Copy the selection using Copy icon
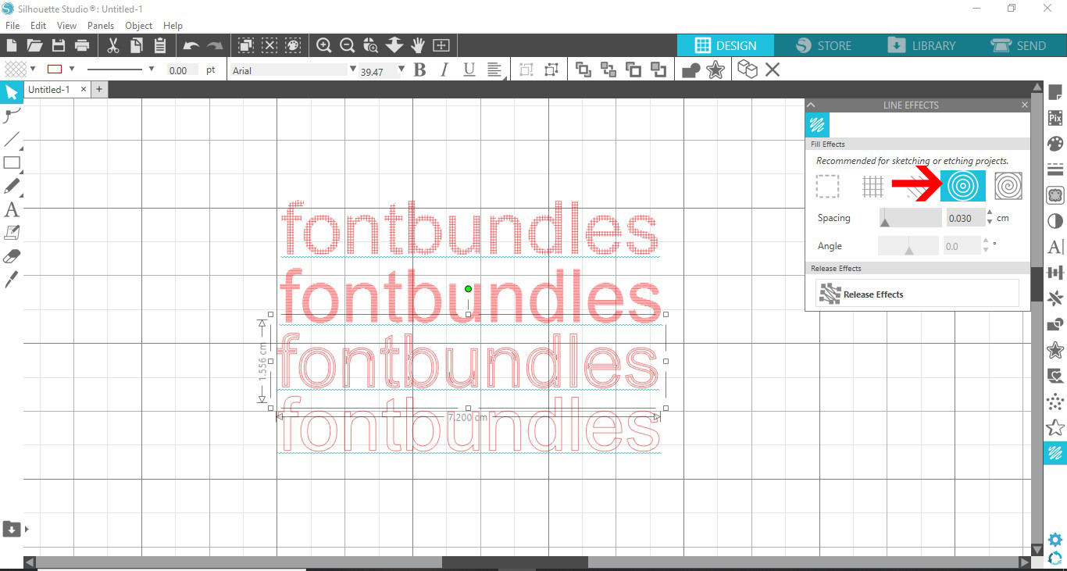The image size is (1067, 571). click(136, 45)
